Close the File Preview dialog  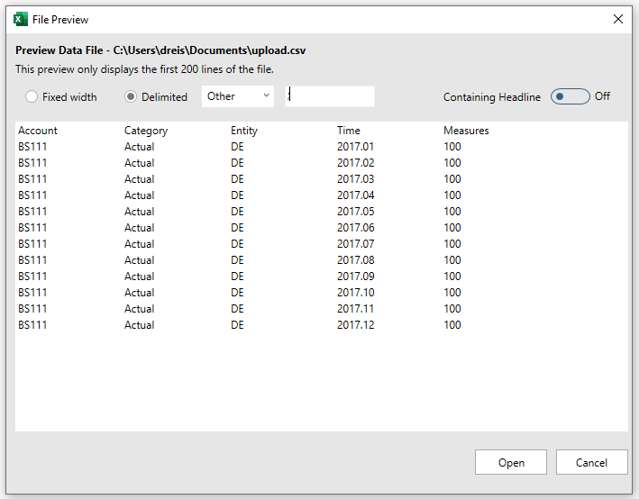(x=617, y=19)
